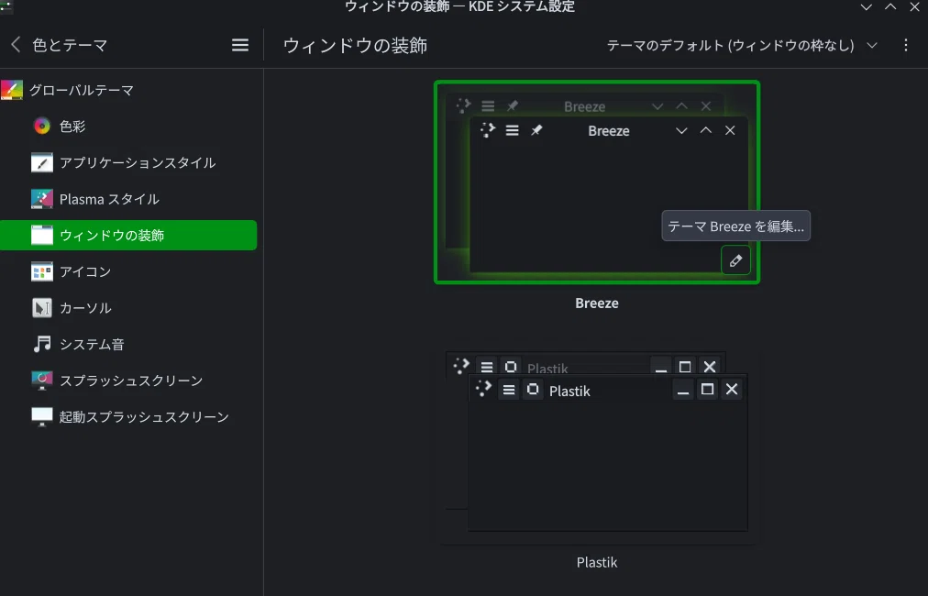Click on-all-desktops icon in front Plastik preview
The height and width of the screenshot is (596, 928).
[533, 390]
